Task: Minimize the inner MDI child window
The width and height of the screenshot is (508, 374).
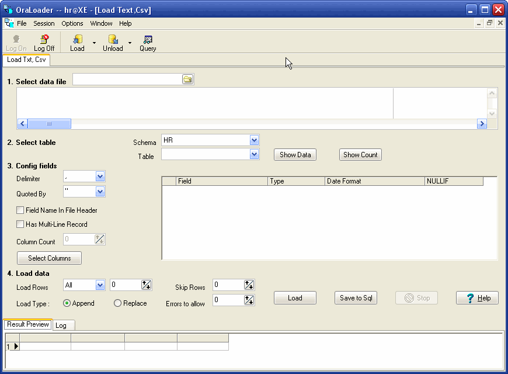Action: 479,23
